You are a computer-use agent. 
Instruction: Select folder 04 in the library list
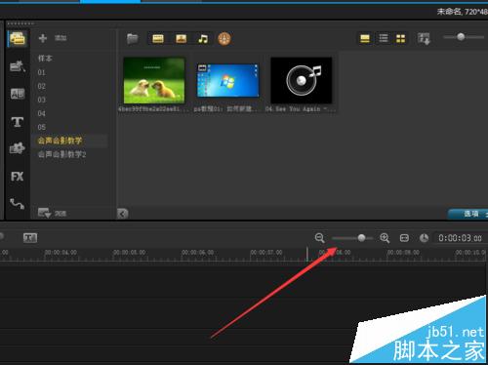[41, 113]
